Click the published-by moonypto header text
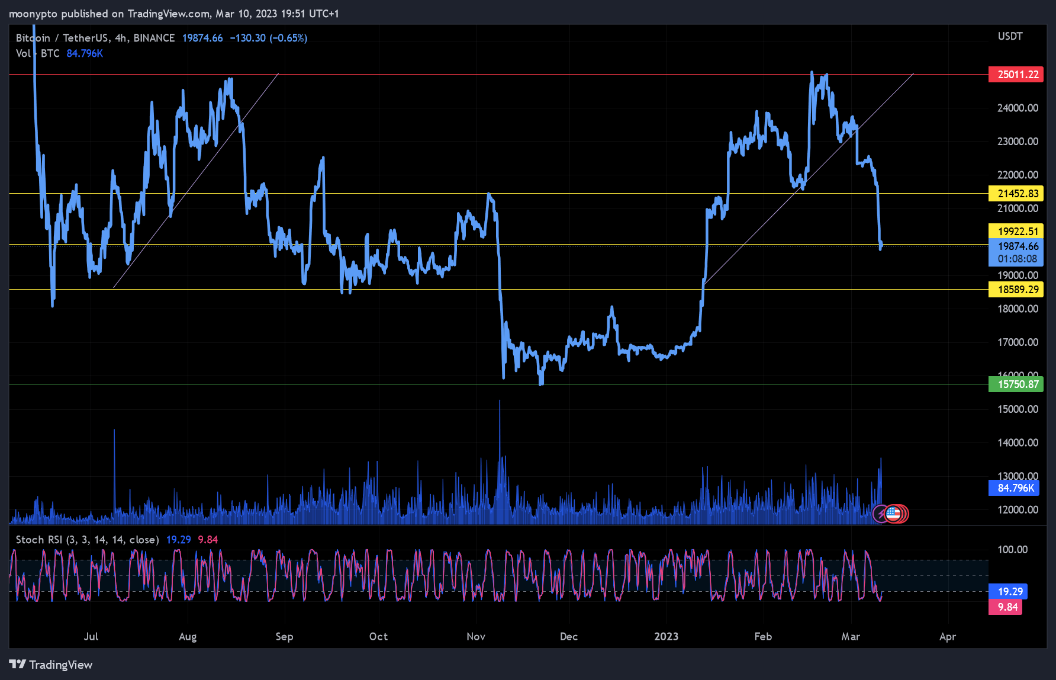This screenshot has height=680, width=1056. (x=174, y=14)
